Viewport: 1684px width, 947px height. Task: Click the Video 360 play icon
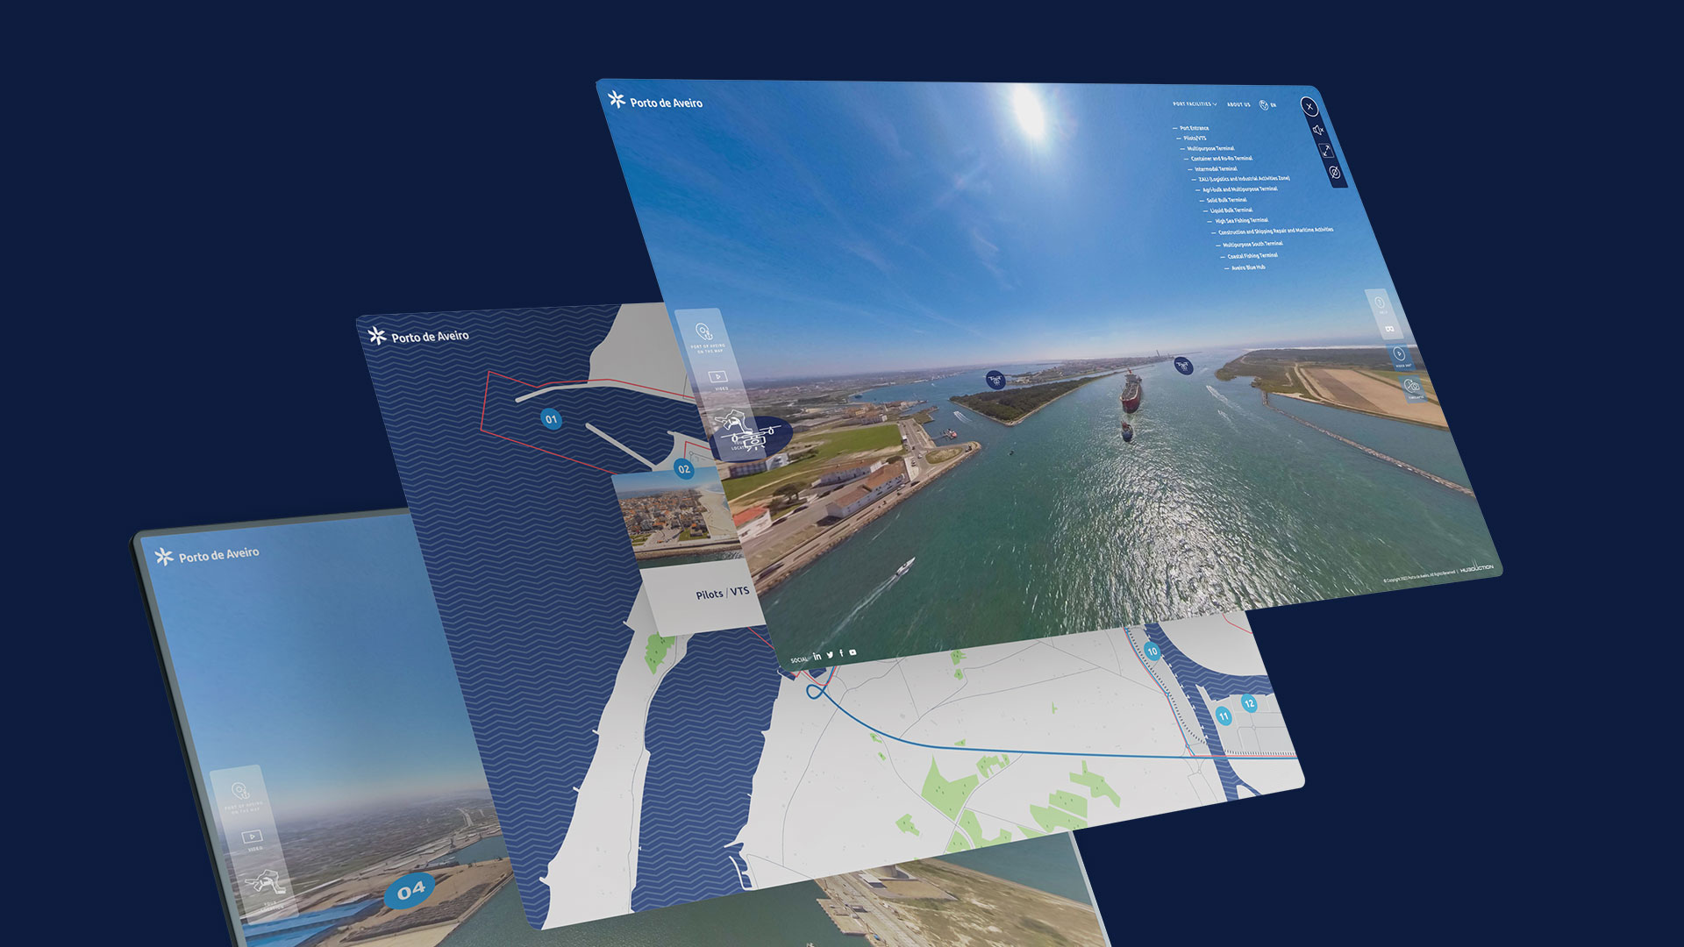coord(1399,354)
